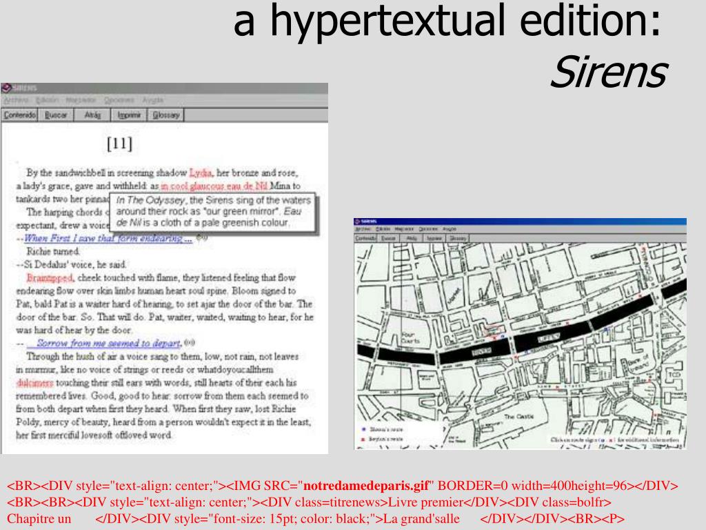The image size is (706, 530).
Task: Open the Marcador menu in the map window
Action: 404,229
